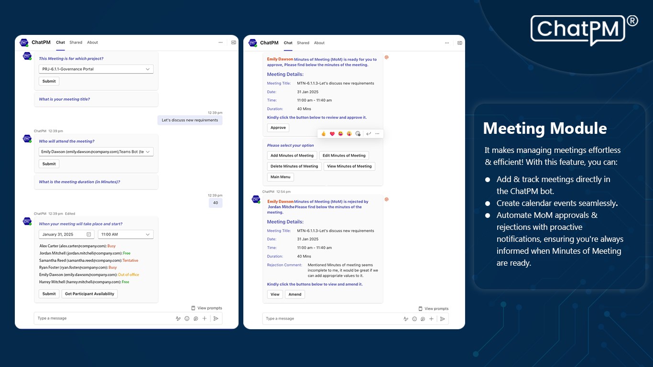React with surprised face emoji
This screenshot has width=653, height=367.
pyautogui.click(x=349, y=134)
